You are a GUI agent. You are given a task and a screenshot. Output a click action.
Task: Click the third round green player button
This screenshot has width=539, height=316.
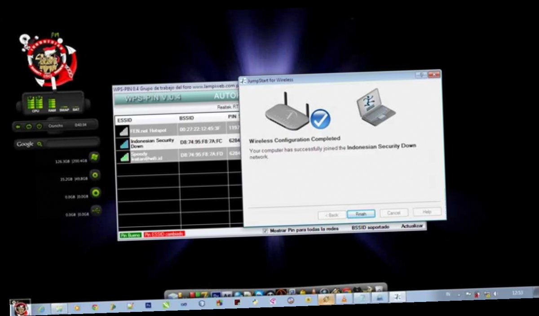click(x=39, y=126)
